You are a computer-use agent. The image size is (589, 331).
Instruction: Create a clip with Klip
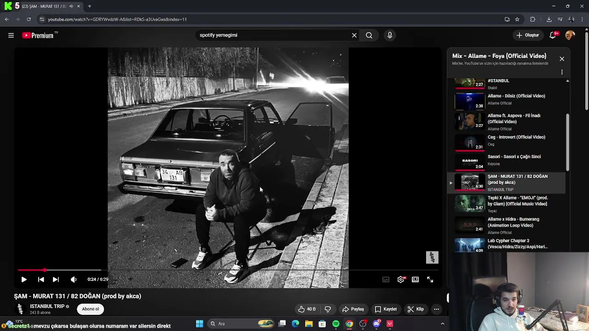tap(416, 309)
